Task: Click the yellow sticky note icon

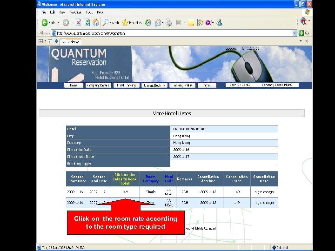Action: tap(191, 23)
